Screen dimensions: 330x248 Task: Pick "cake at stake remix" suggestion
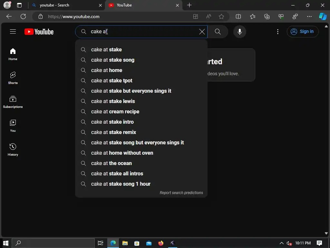(x=141, y=132)
